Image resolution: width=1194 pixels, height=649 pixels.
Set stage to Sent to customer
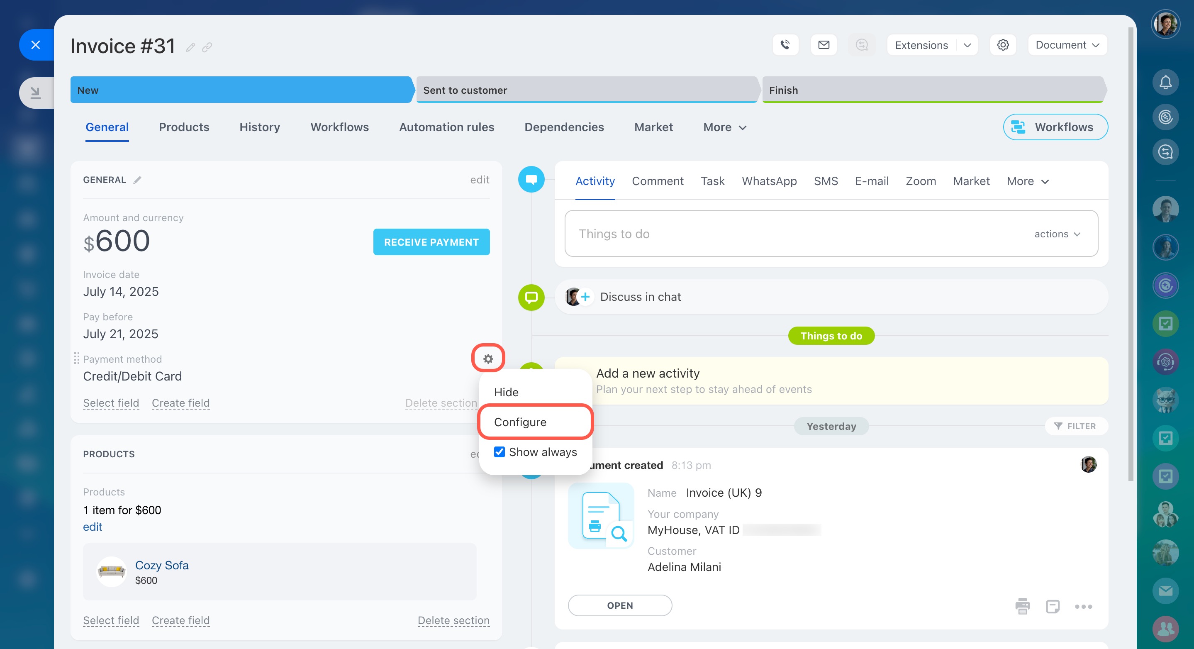coord(586,90)
